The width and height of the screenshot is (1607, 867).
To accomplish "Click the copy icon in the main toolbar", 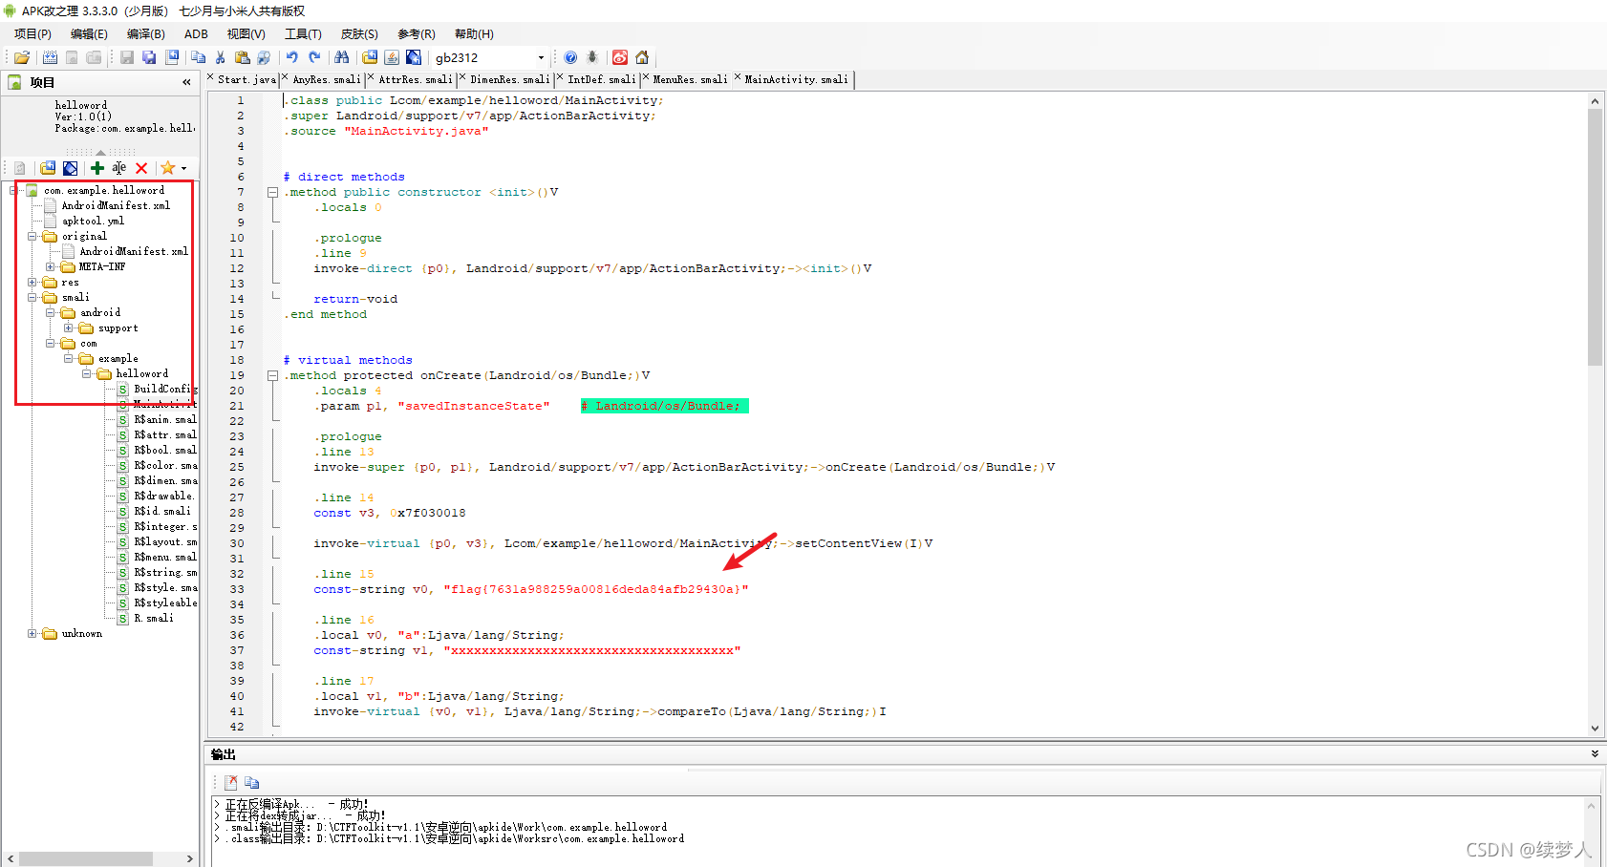I will point(199,57).
